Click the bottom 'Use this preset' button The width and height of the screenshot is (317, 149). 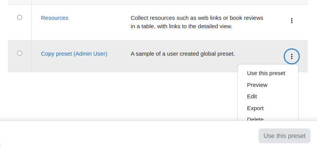[x=284, y=136]
